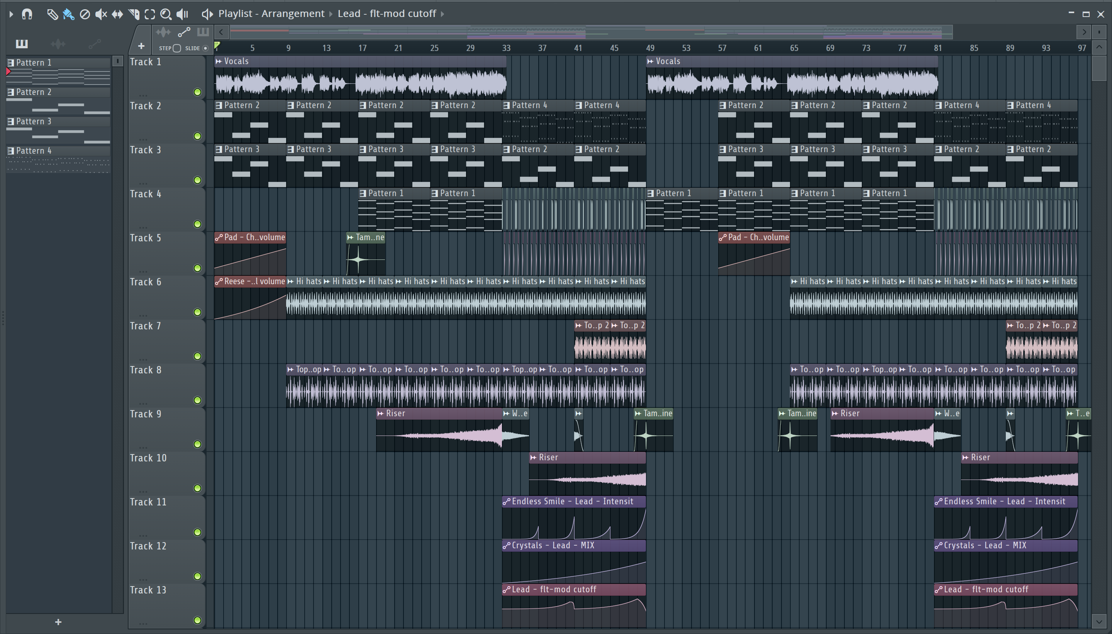Show patterns in the picker panel

pos(21,44)
